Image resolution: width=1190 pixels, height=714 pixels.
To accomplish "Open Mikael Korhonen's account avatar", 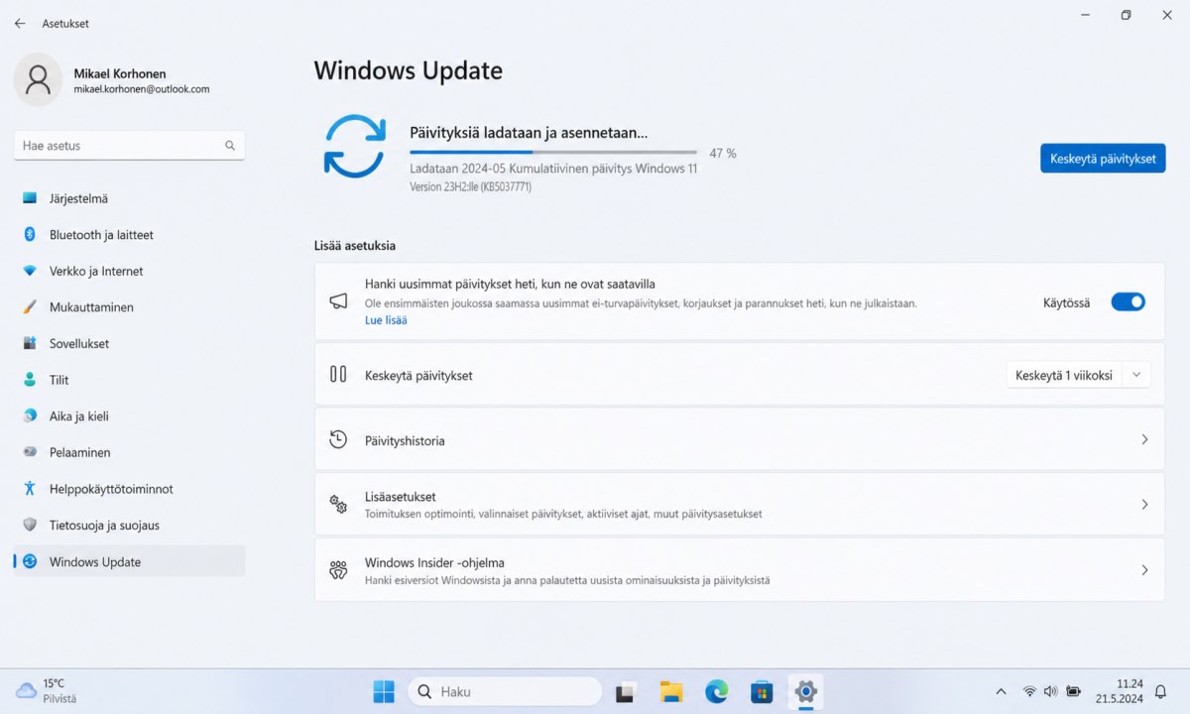I will pyautogui.click(x=38, y=80).
